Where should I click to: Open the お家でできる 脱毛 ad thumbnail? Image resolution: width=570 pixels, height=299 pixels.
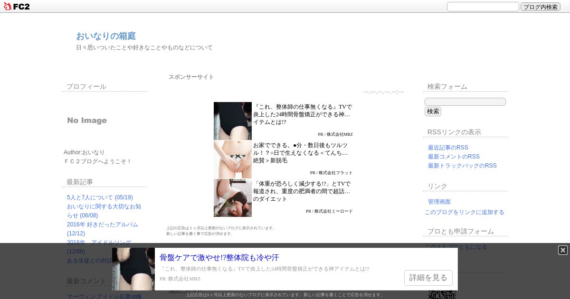(233, 159)
